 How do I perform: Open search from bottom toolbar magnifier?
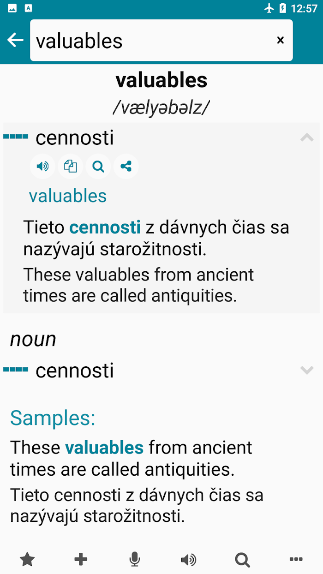tap(242, 560)
